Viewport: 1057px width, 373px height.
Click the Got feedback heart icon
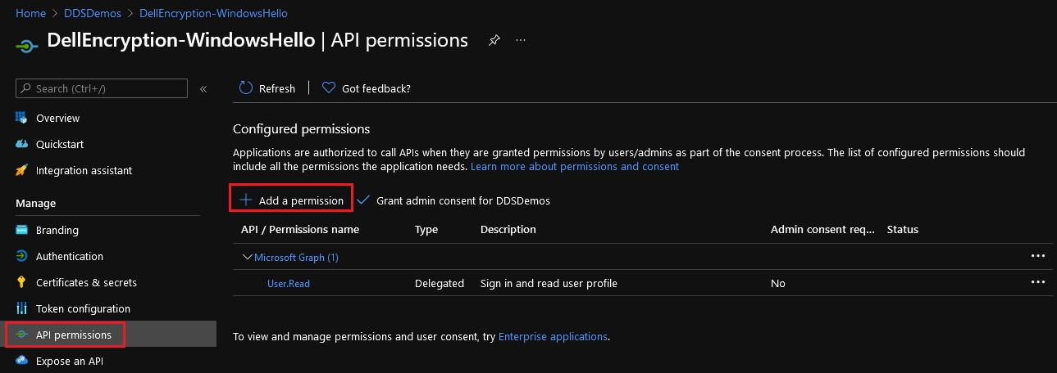329,88
